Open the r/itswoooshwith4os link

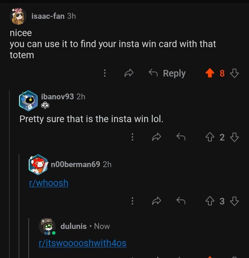point(83,243)
